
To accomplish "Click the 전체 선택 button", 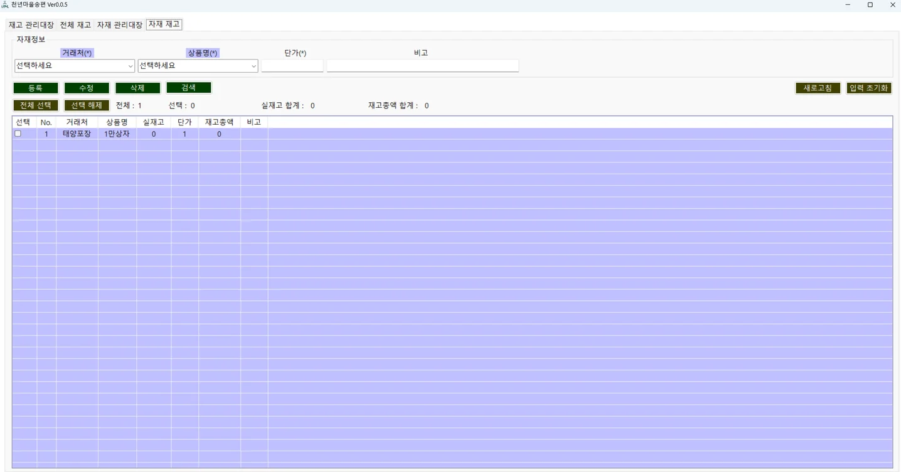I will [36, 105].
